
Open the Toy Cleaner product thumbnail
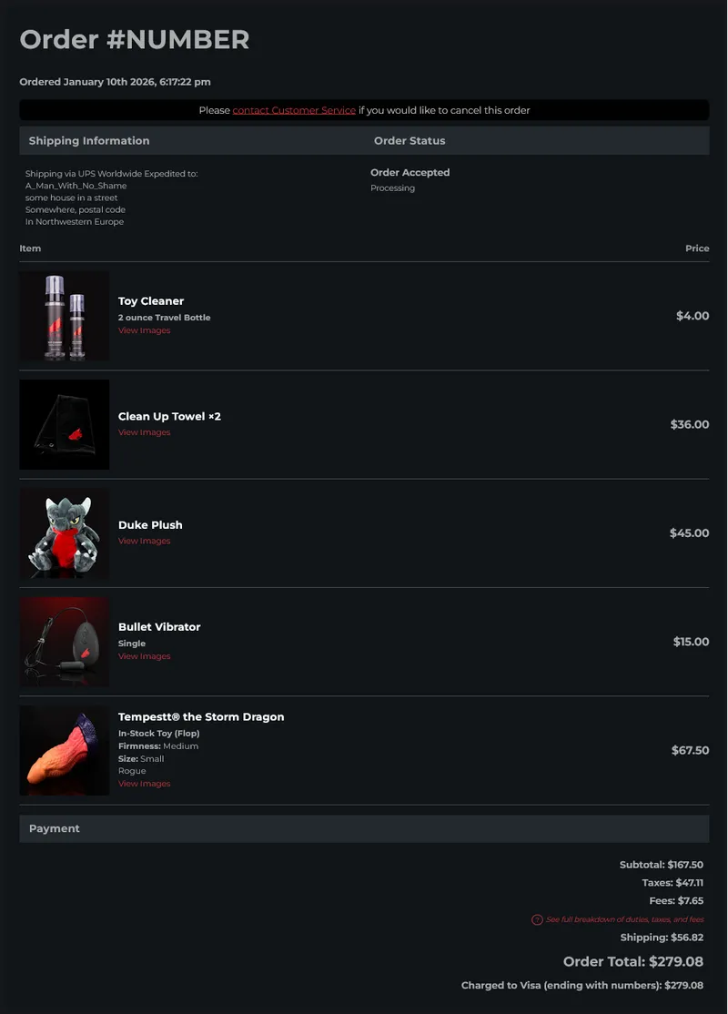[65, 316]
